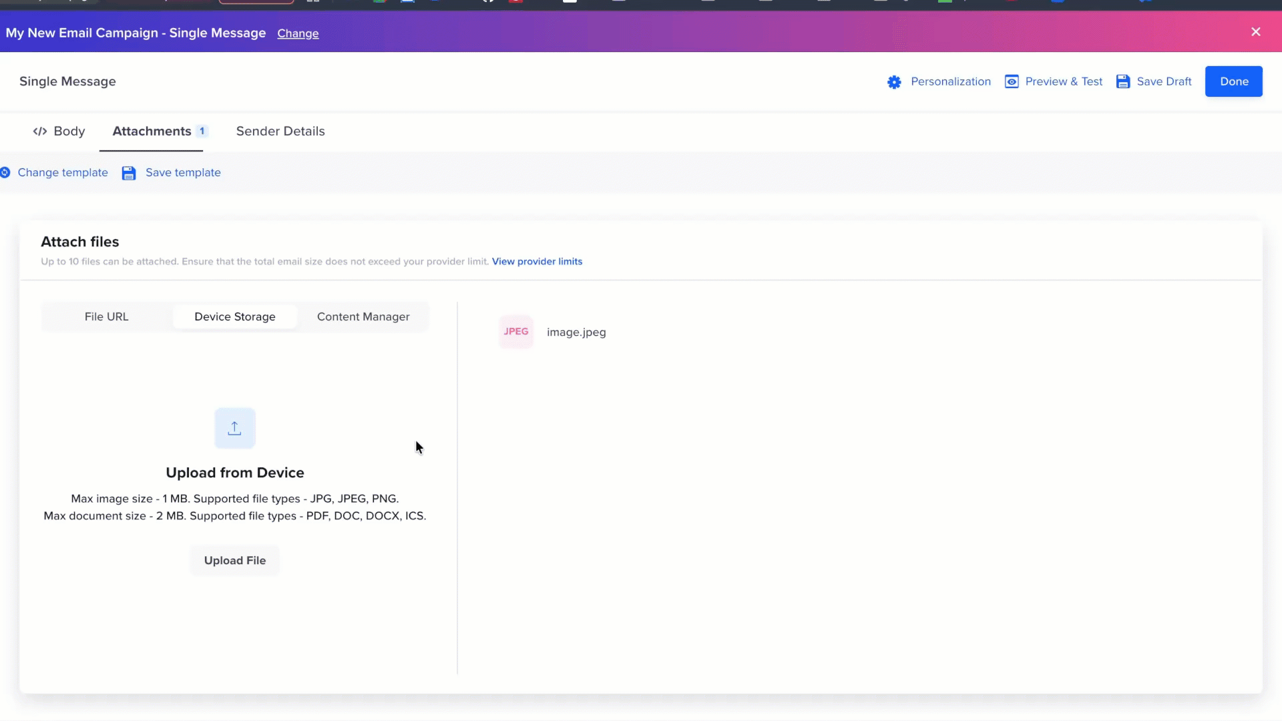The width and height of the screenshot is (1282, 721).
Task: Select the File URL option
Action: point(105,316)
